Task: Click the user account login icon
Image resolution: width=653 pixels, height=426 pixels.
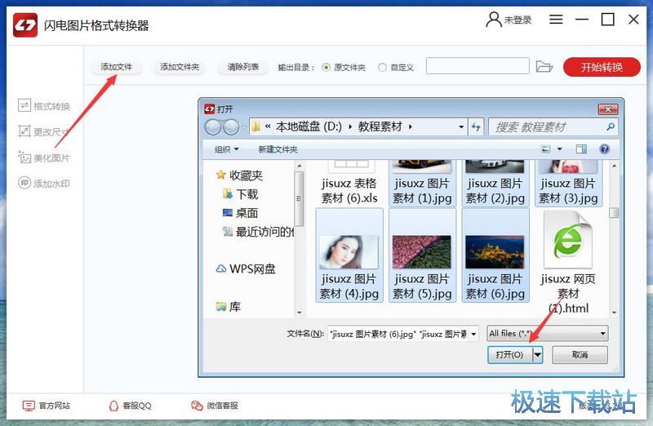Action: (x=493, y=20)
